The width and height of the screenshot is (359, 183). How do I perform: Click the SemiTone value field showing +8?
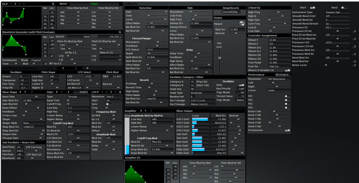[20, 147]
